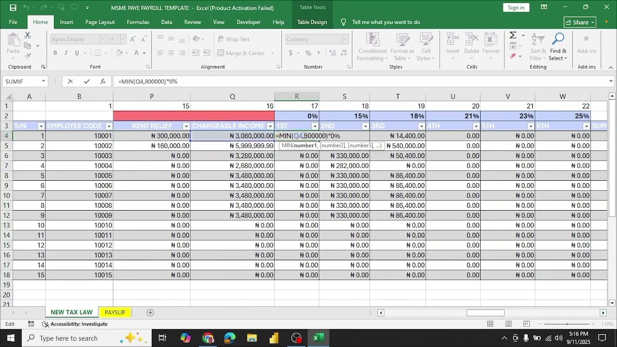Expand the Find & Select dropdown
The height and width of the screenshot is (347, 617).
coord(558,47)
